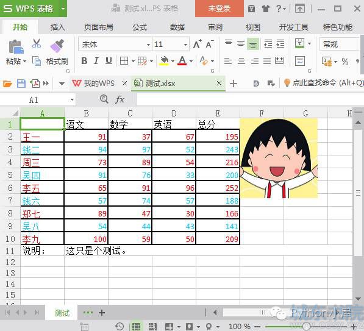This screenshot has width=364, height=331.
Task: Click the Wrap Text icon
Action: point(300,61)
